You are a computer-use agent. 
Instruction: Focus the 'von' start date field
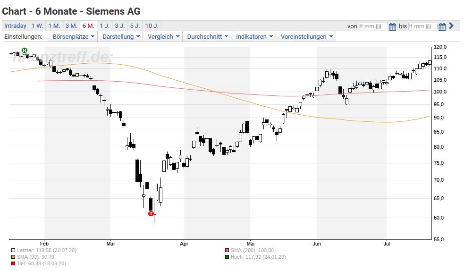point(373,26)
